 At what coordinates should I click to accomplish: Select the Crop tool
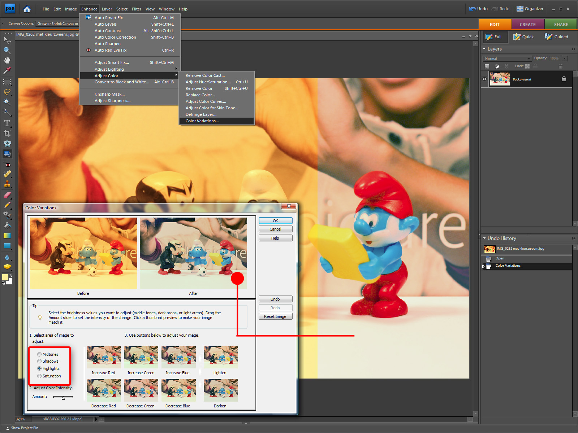coord(7,133)
